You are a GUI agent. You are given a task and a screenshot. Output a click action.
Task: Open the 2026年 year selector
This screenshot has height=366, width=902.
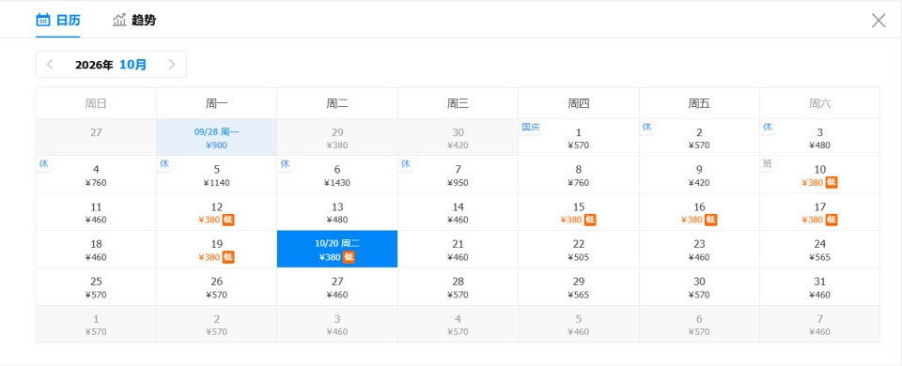[x=94, y=65]
